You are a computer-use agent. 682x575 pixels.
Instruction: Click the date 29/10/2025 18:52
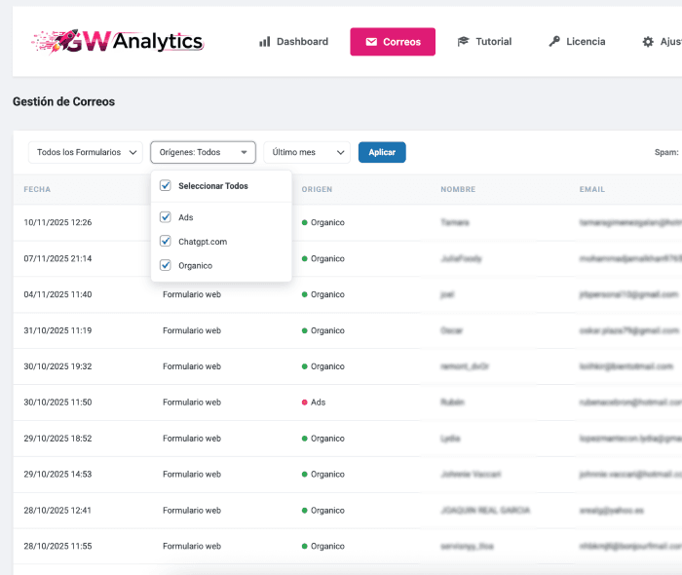(x=57, y=439)
